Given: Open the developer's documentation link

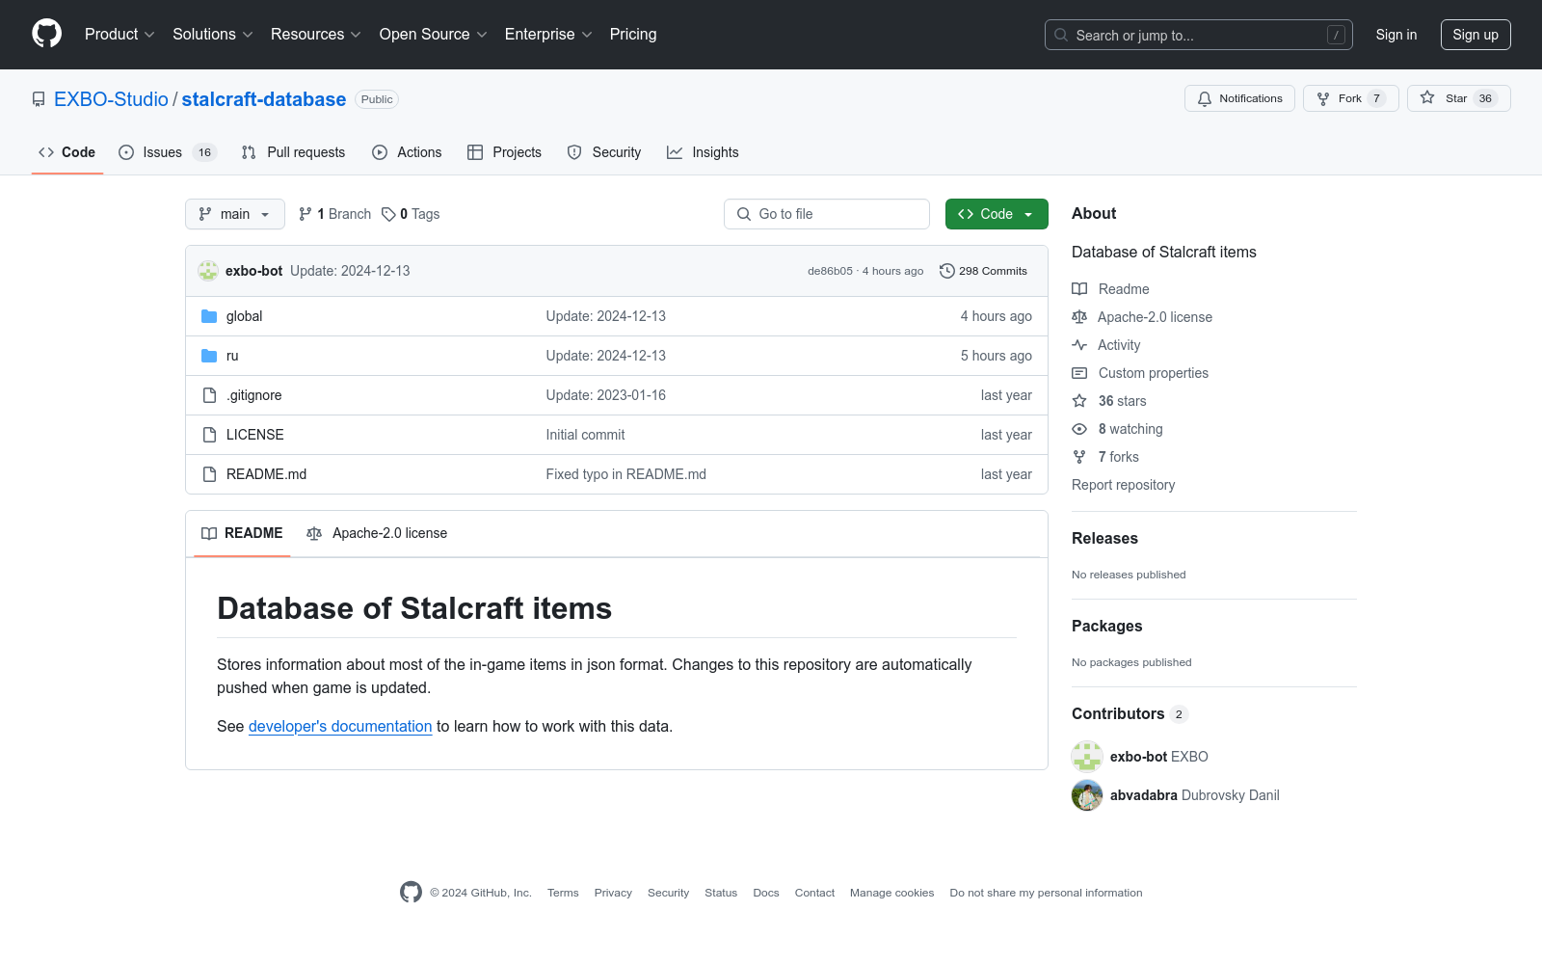Looking at the screenshot, I should click(x=340, y=726).
